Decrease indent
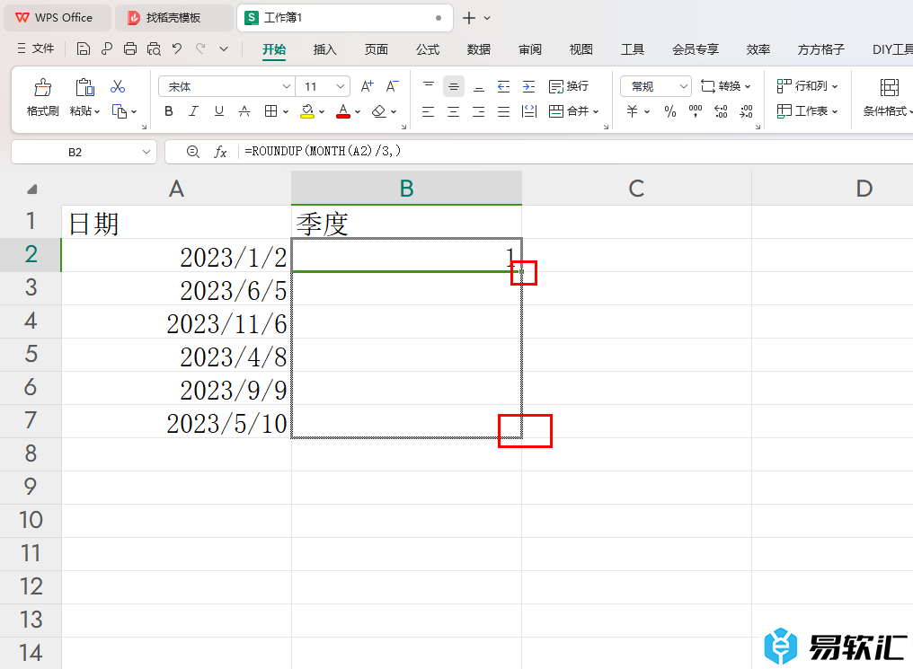Screen dimensions: 913x669 point(503,87)
